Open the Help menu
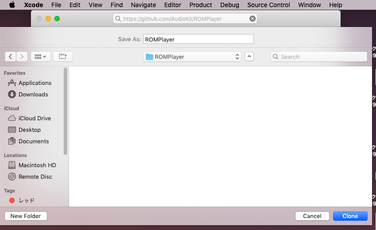Screen dimensions: 376x230 click(335, 5)
